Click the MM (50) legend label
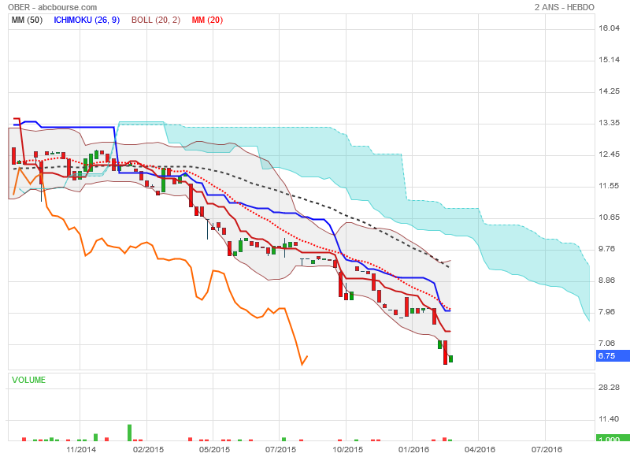The height and width of the screenshot is (457, 630). pos(27,20)
